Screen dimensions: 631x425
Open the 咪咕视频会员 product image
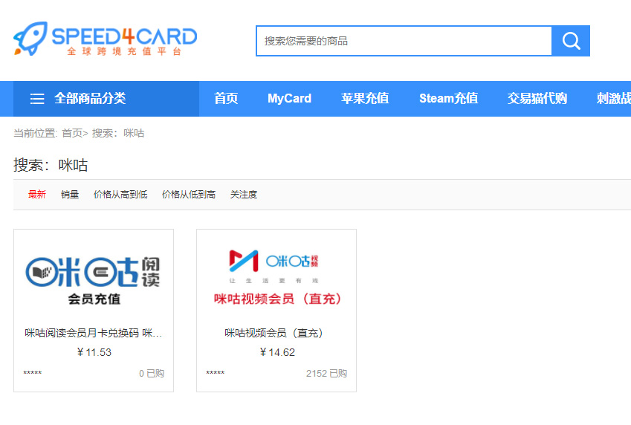click(x=277, y=277)
